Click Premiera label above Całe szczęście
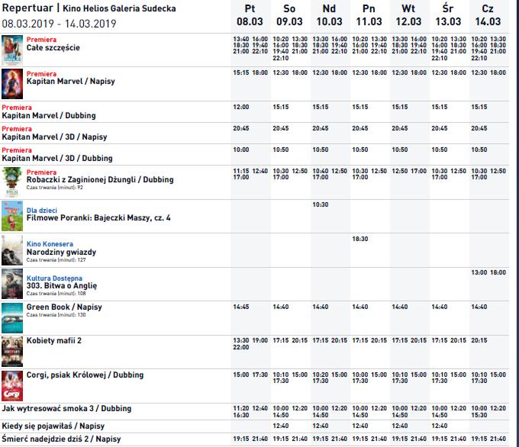 [x=41, y=40]
